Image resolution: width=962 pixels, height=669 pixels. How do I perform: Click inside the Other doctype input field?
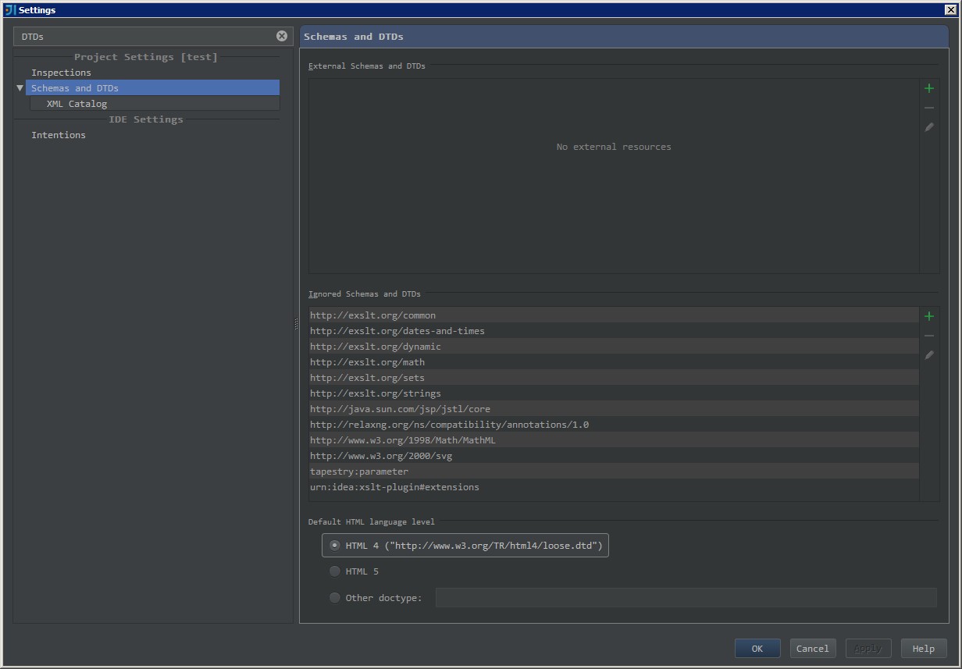click(x=687, y=597)
